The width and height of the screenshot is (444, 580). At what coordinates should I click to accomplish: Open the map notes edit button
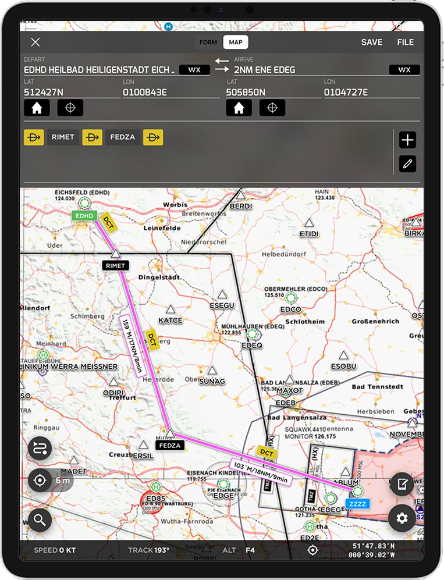pyautogui.click(x=402, y=484)
